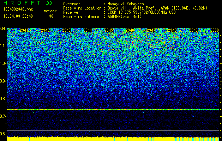Screen dimensions: 222x141
Task: Click the meteor count 36
Action: 51,16
